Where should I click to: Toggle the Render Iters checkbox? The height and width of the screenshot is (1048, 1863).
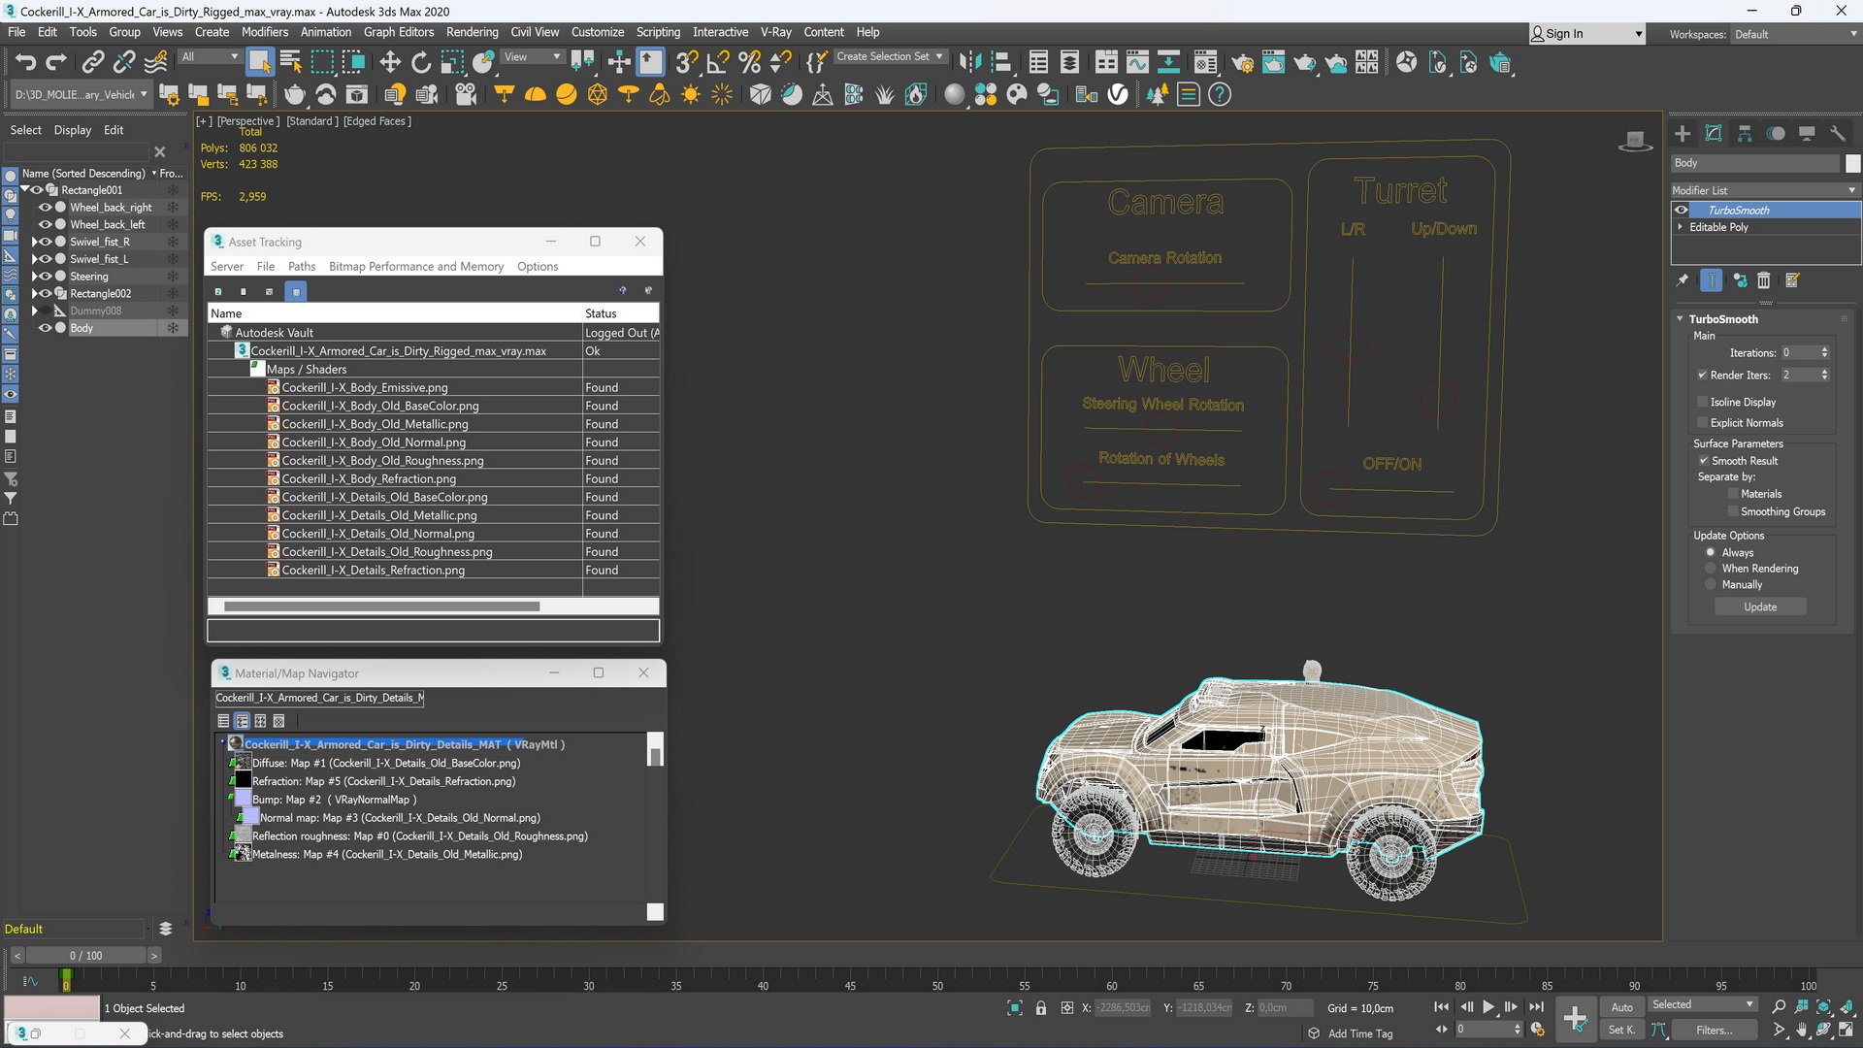point(1702,375)
